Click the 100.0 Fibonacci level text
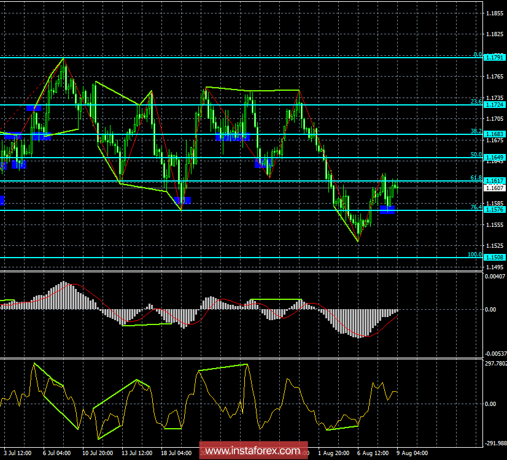The height and width of the screenshot is (460, 507). tap(474, 255)
